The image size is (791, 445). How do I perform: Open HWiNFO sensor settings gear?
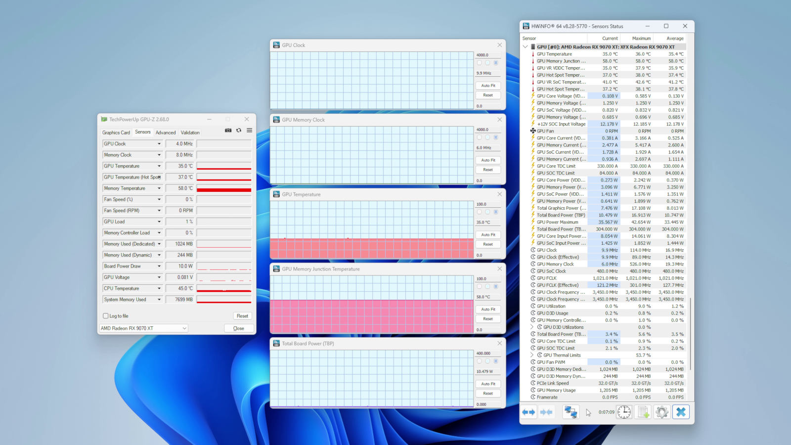662,412
